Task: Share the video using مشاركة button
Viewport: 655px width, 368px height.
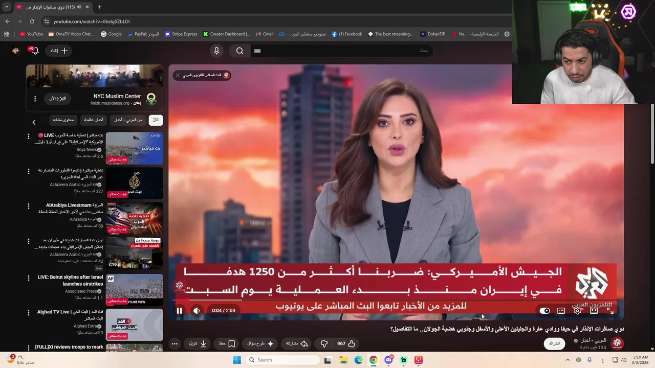Action: tap(297, 343)
